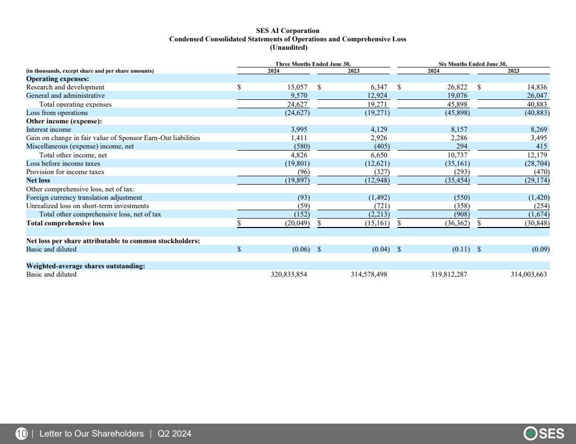
Task: Click the 'Weighted-average shares outstanding:' heading
Action: tap(85, 266)
